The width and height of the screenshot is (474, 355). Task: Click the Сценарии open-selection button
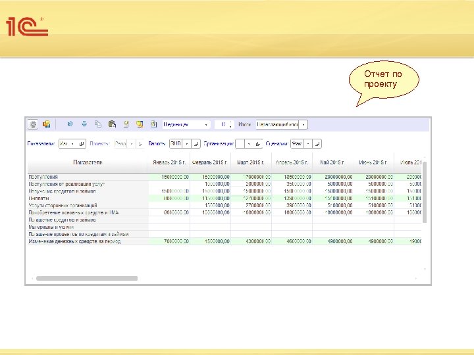pyautogui.click(x=317, y=144)
